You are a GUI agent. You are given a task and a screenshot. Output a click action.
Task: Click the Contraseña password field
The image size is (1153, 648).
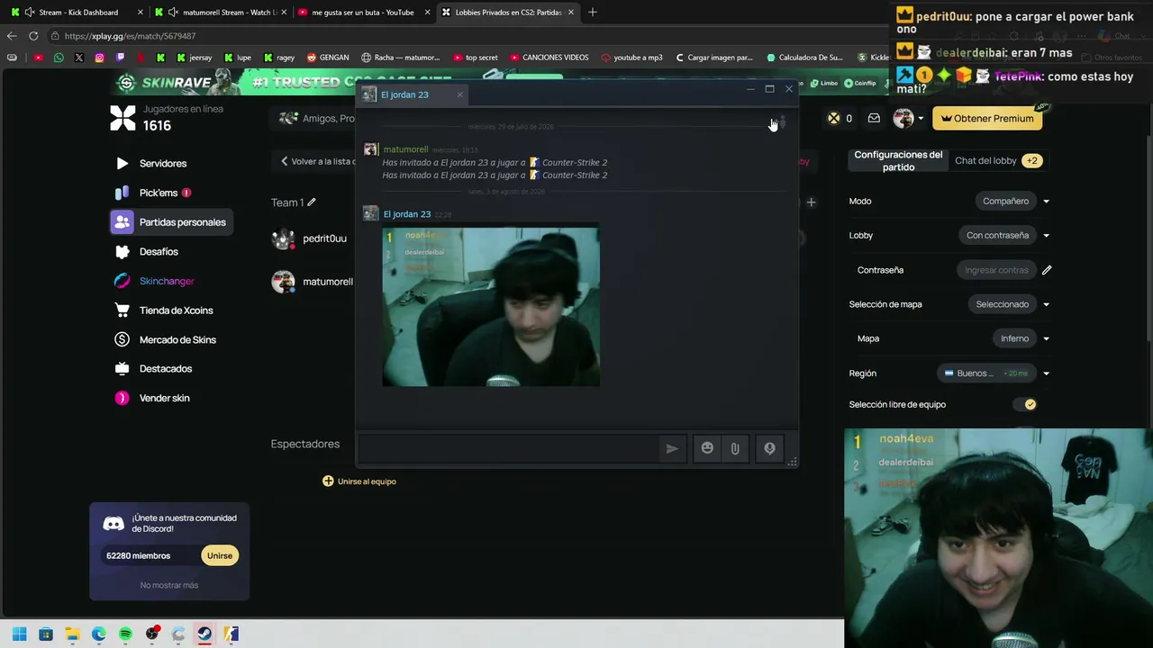click(x=996, y=270)
